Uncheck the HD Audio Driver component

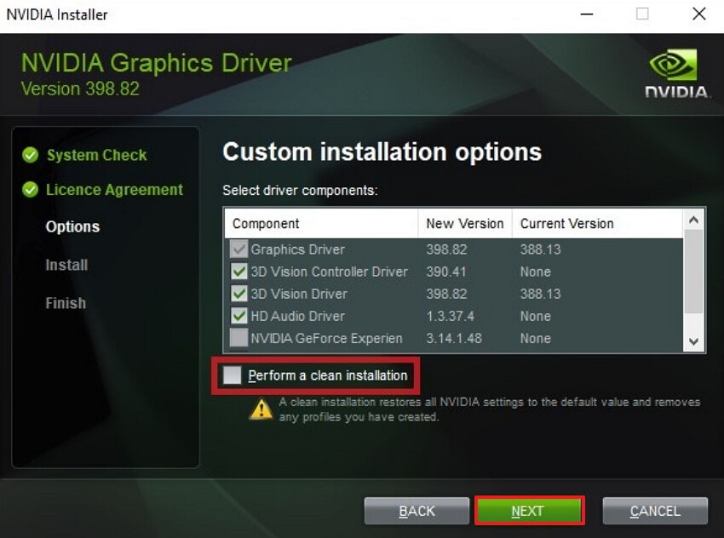(239, 316)
